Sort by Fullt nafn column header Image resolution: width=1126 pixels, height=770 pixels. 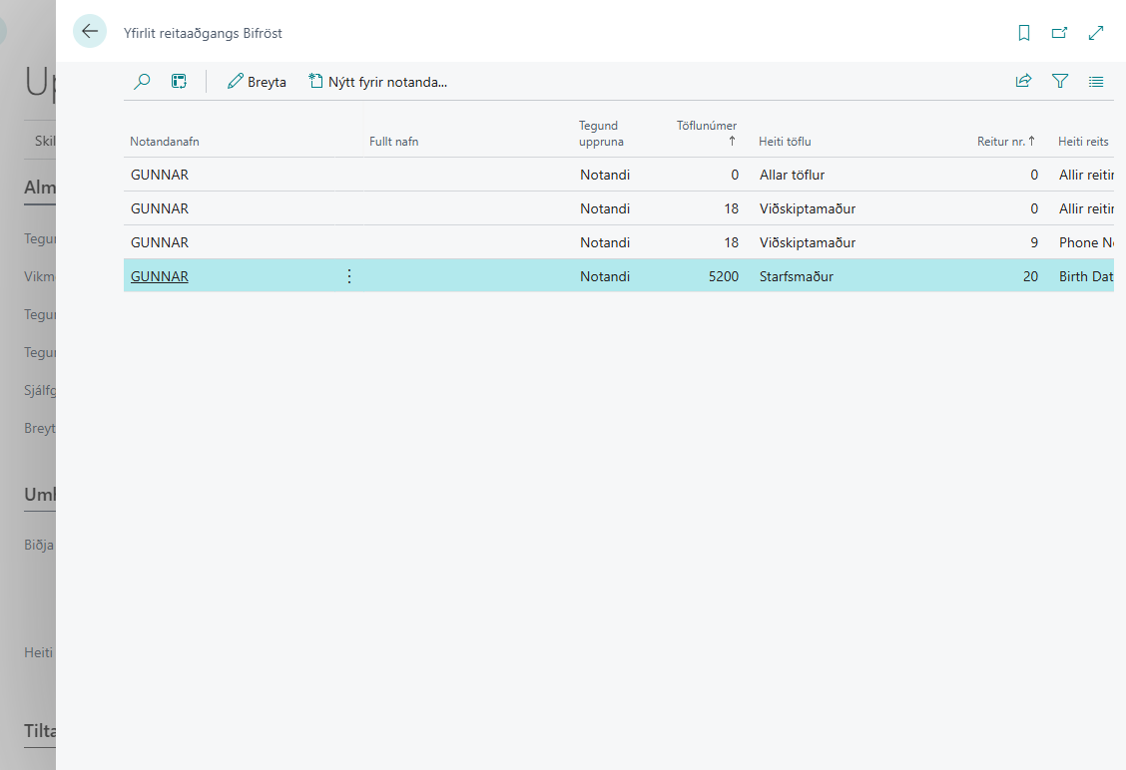tap(393, 142)
